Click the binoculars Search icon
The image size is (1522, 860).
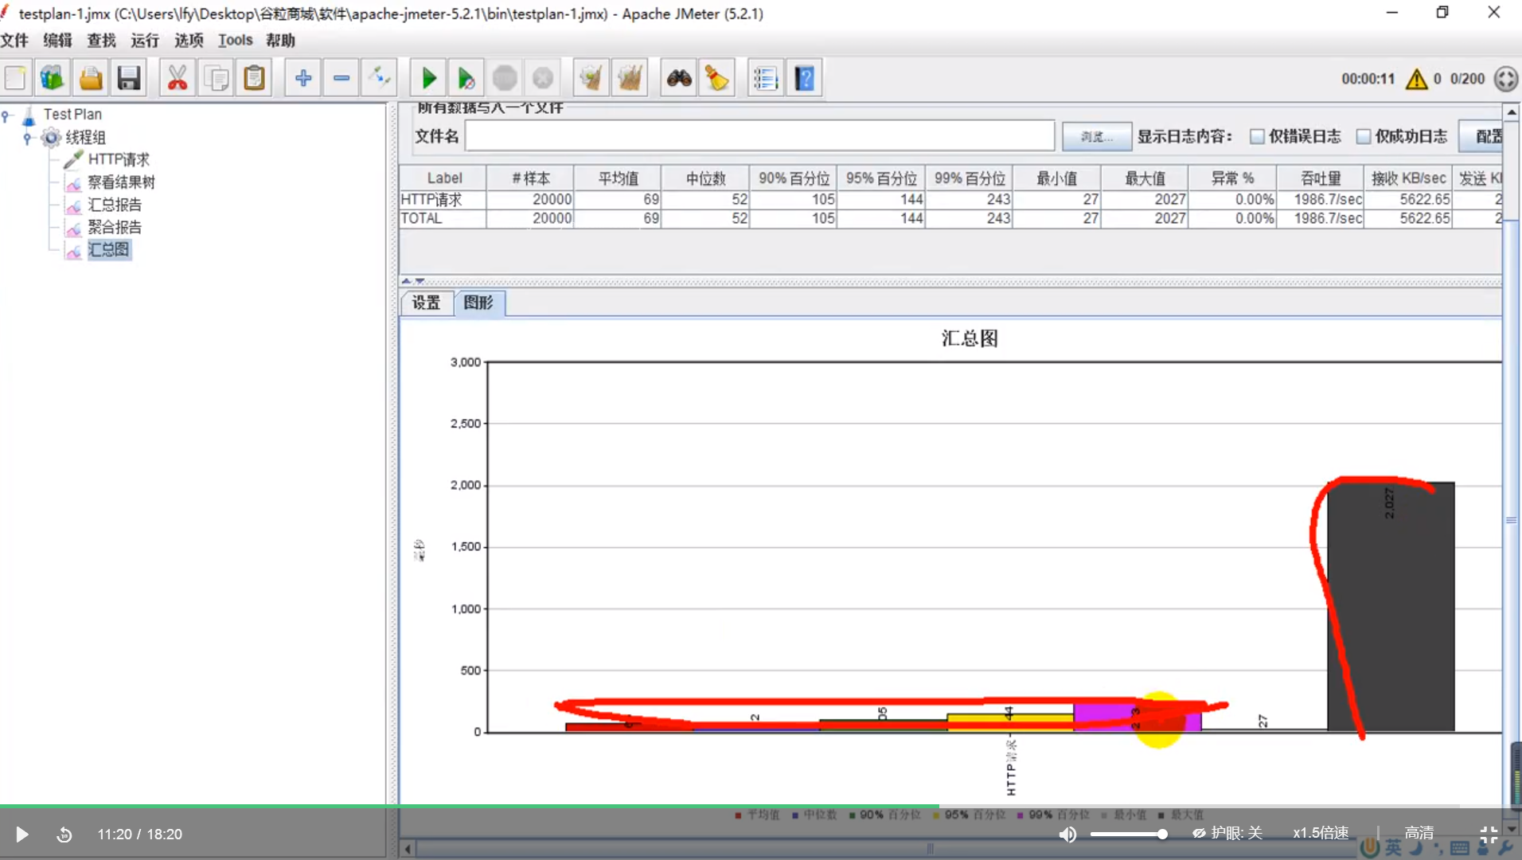pos(678,78)
